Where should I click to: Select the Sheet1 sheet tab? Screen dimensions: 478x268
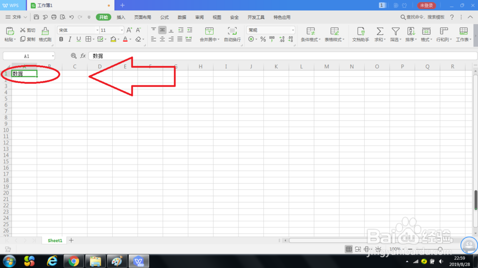55,240
